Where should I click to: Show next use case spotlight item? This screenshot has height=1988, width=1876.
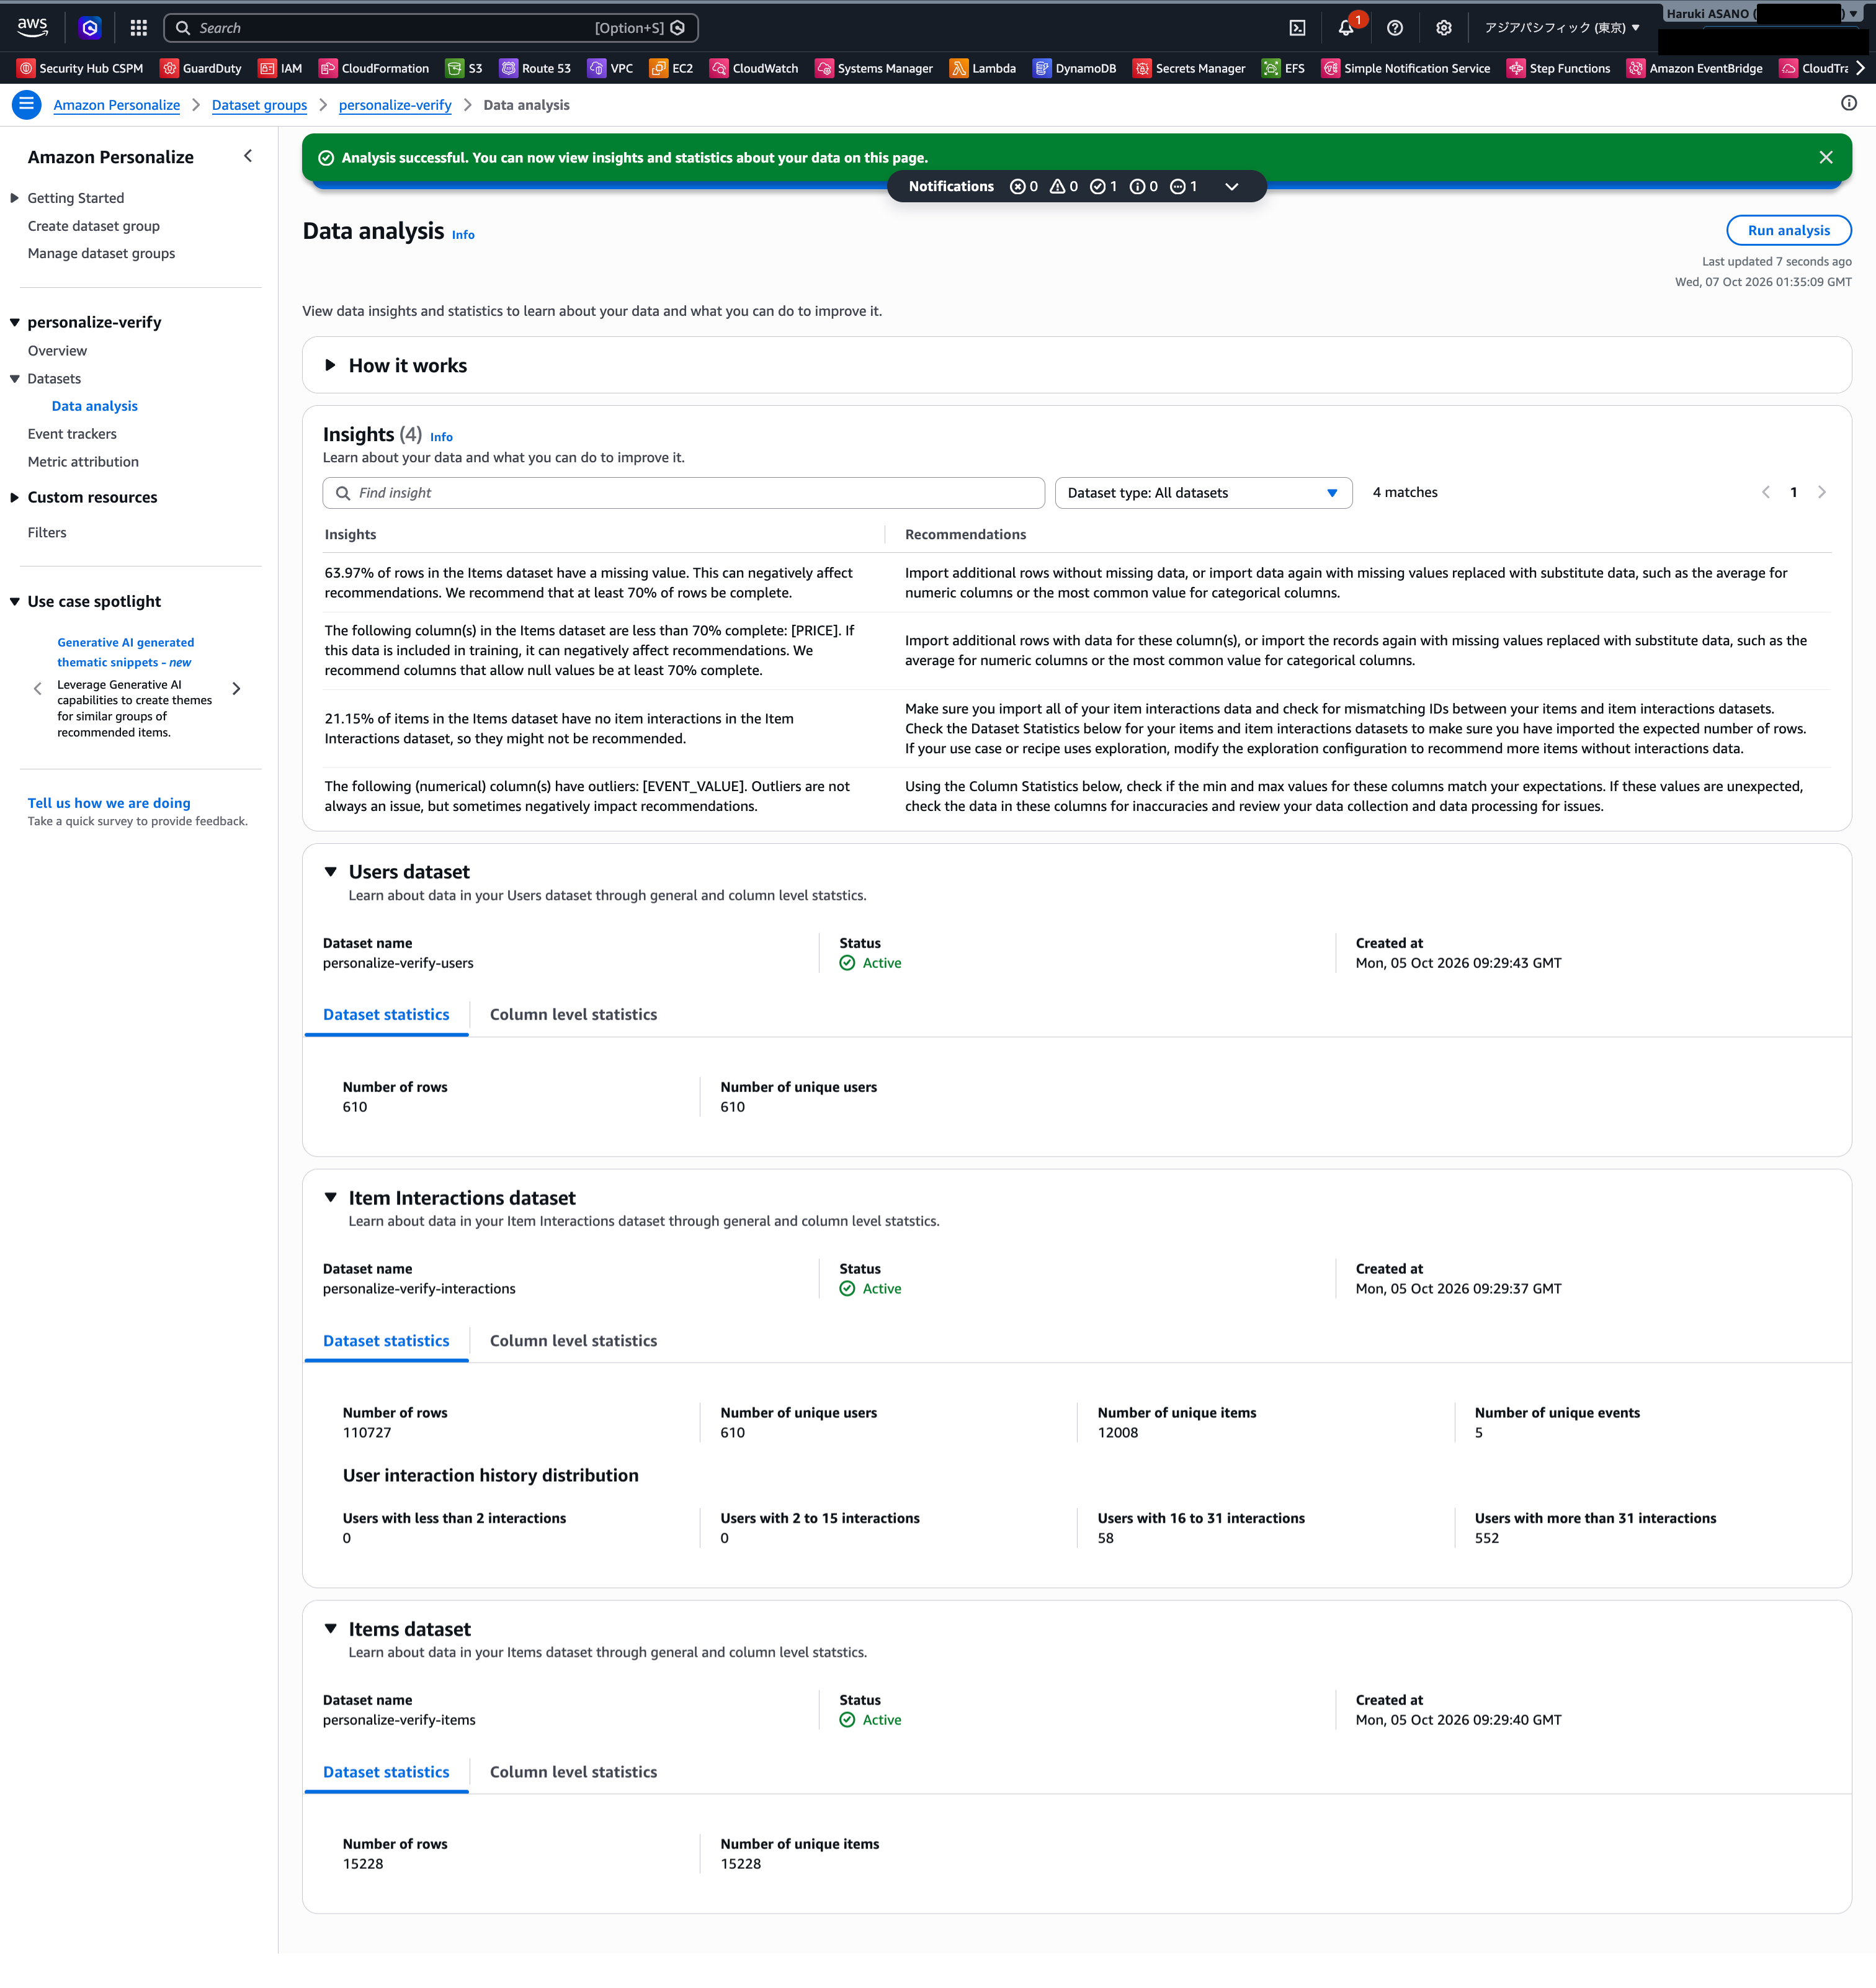point(236,688)
